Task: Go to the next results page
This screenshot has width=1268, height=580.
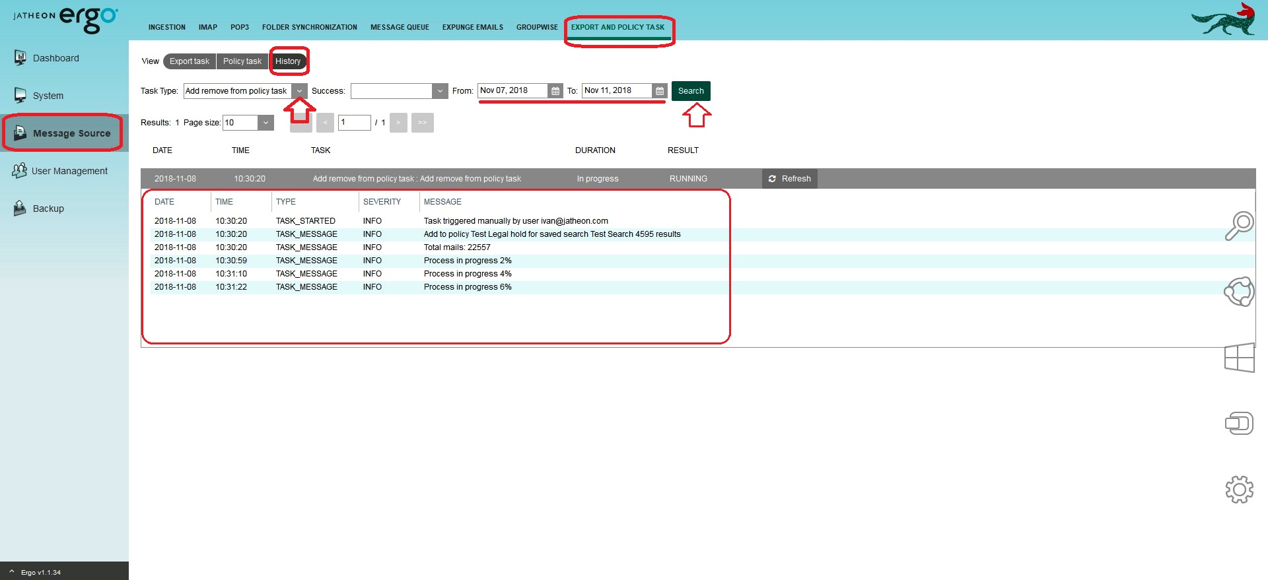Action: click(x=398, y=123)
